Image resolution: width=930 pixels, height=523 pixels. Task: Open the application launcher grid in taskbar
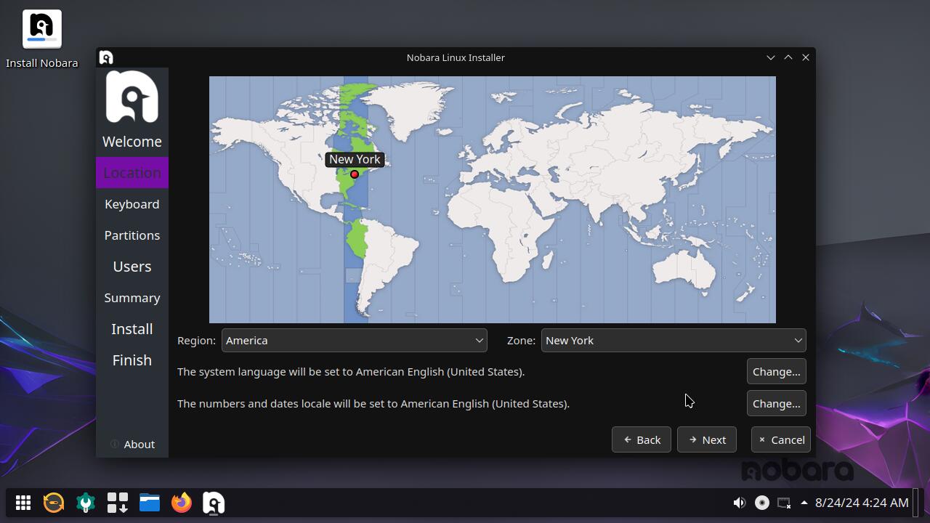pos(23,503)
